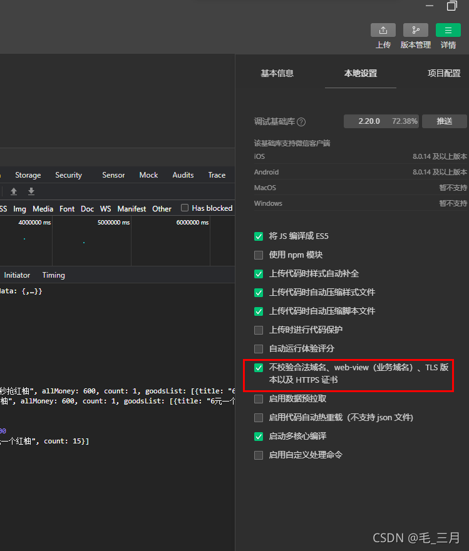Open the Sensor devtools tab

coord(113,175)
